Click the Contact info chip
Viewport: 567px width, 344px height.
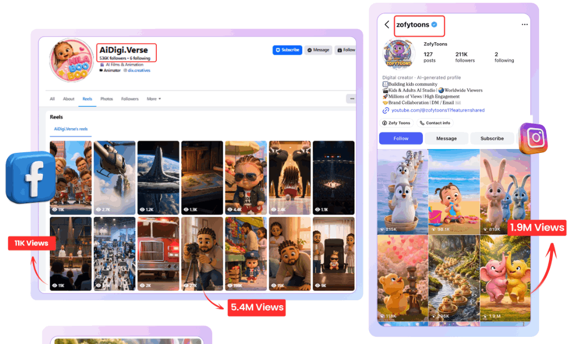[x=435, y=123]
